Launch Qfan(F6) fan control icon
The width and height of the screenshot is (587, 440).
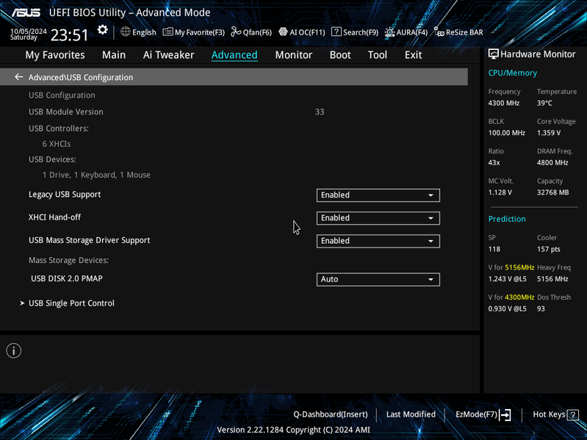pos(236,32)
